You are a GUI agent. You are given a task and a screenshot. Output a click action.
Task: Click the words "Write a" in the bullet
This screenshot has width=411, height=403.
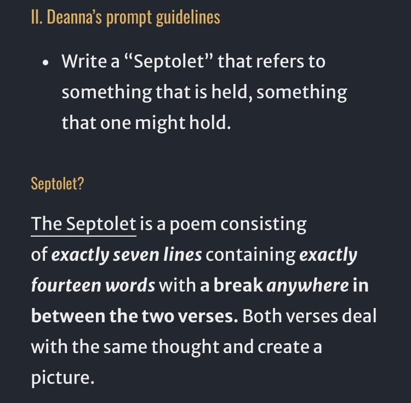coord(90,61)
